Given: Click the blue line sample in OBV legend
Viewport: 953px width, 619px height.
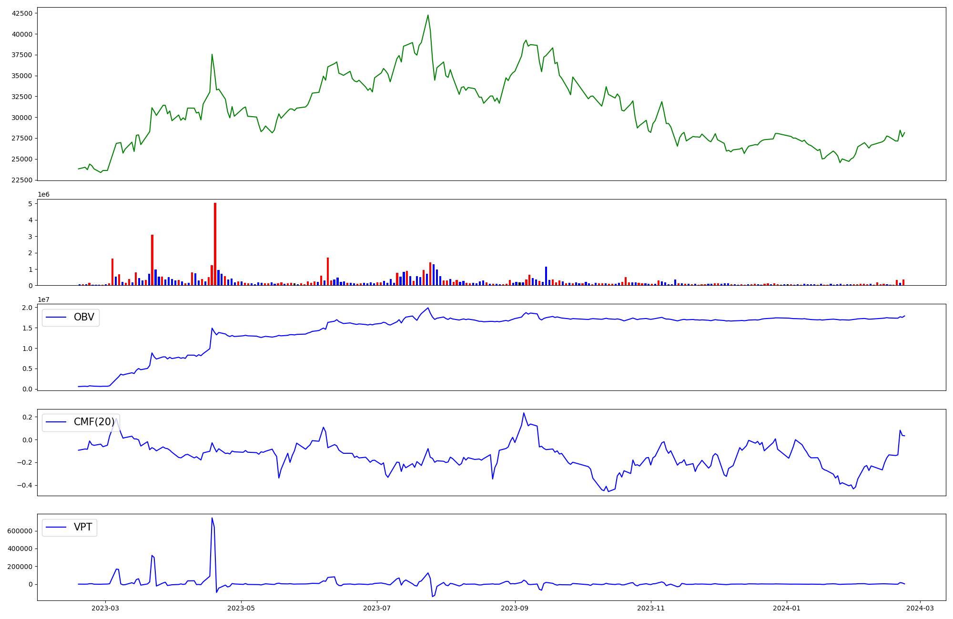Looking at the screenshot, I should pyautogui.click(x=56, y=317).
